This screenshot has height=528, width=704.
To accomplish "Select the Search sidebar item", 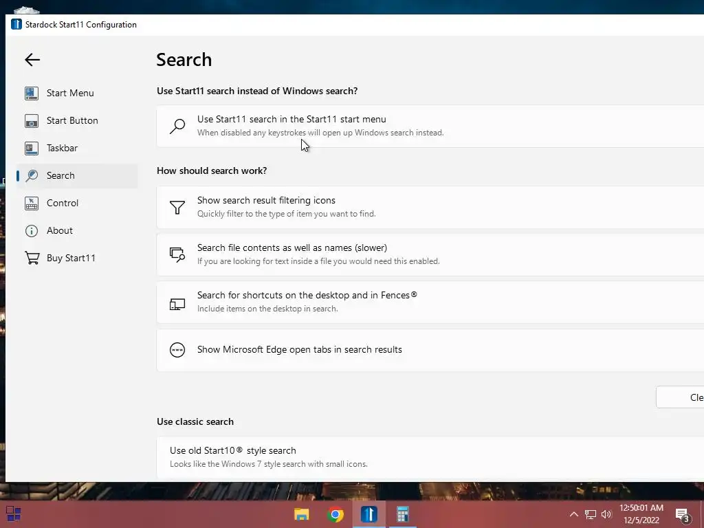I will point(77,175).
